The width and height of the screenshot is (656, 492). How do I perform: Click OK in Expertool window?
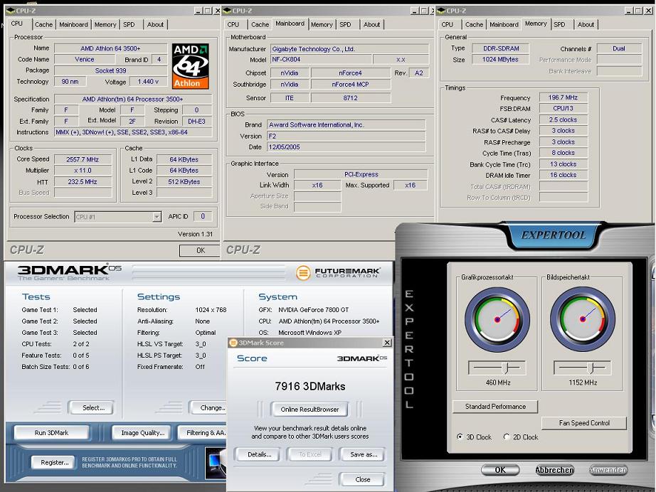500,470
